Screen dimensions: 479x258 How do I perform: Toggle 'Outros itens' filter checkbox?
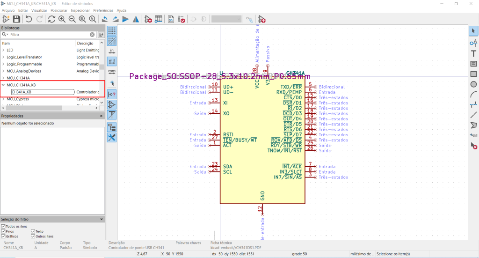33,236
